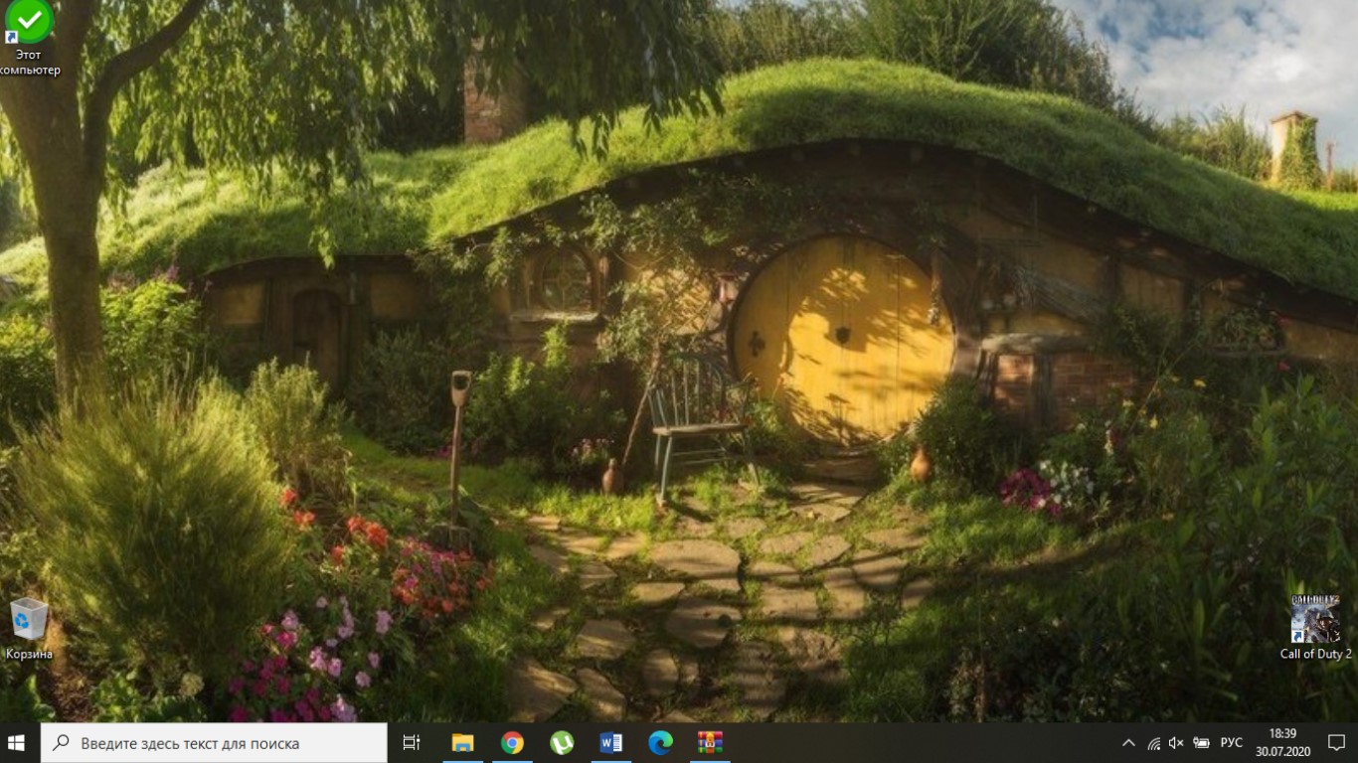Screen dimensions: 1358x763
Task: Open WinRAR from the taskbar
Action: (x=710, y=743)
